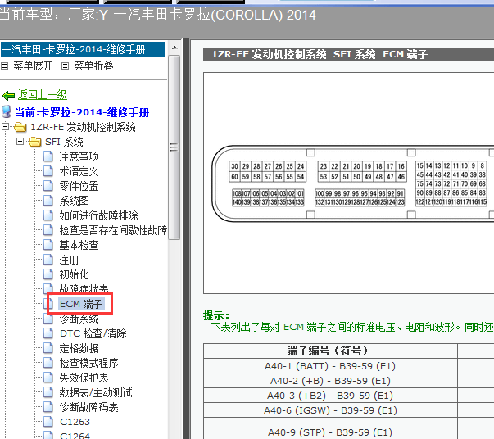Click the page icon next to 诊断故障码表
The width and height of the screenshot is (494, 439).
tap(48, 407)
